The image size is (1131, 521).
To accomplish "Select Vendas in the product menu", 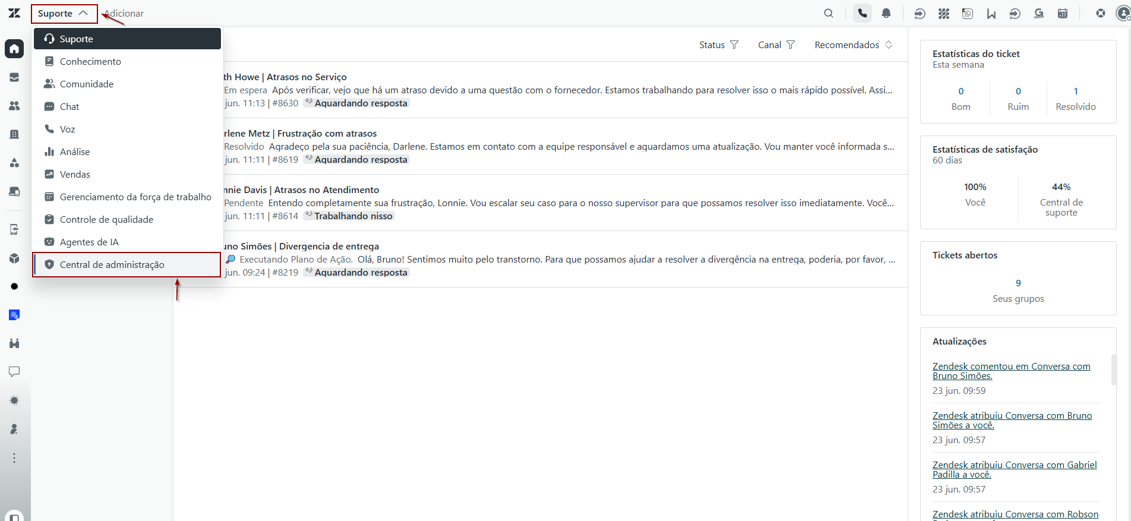I will pos(127,174).
